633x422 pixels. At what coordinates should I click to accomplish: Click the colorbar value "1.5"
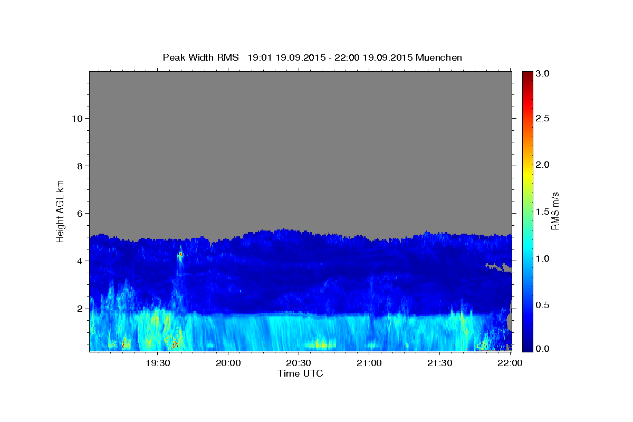click(542, 212)
